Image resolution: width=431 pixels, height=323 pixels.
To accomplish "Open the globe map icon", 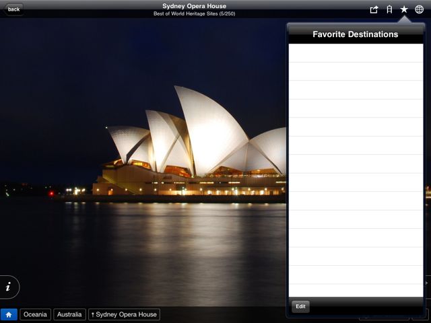I will coord(419,9).
